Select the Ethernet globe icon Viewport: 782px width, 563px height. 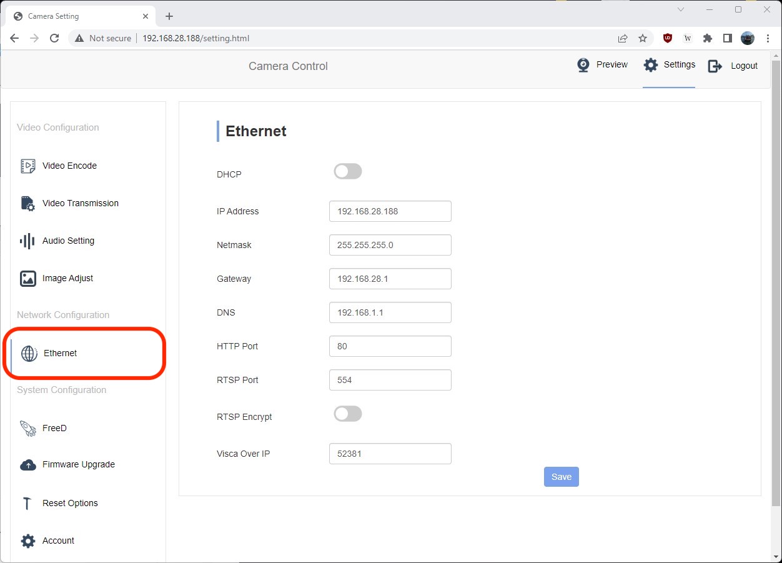29,353
